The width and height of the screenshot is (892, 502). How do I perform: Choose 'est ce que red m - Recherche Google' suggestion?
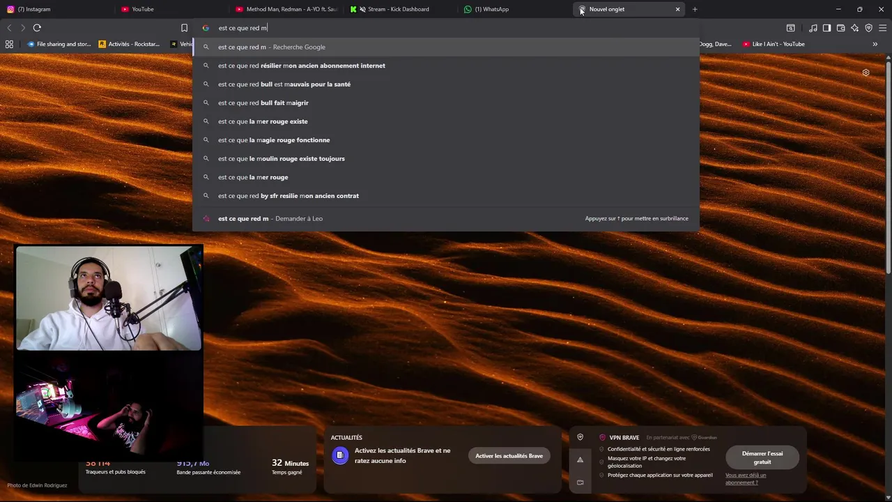[x=446, y=47]
